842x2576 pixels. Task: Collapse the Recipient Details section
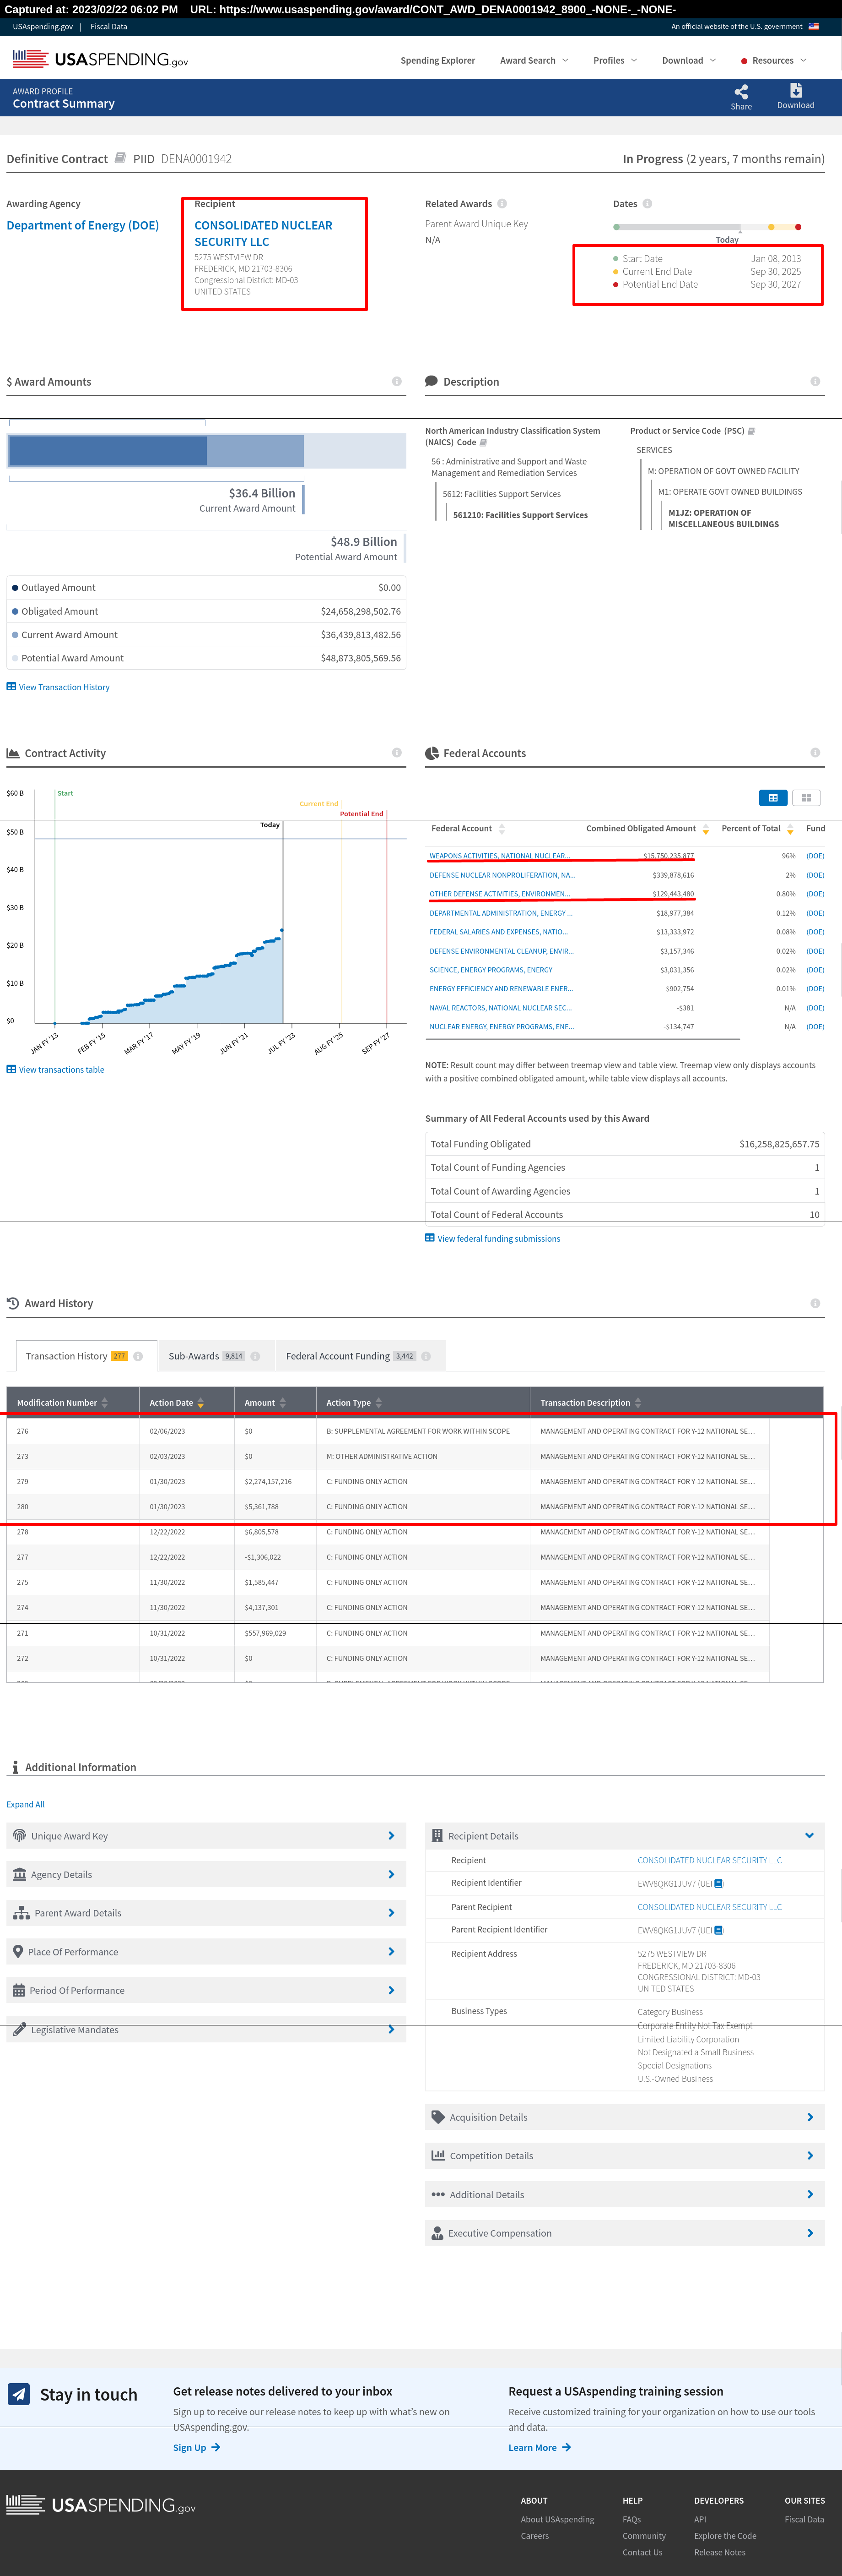[624, 1836]
